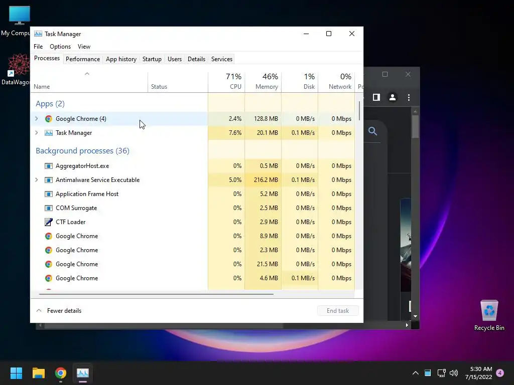The height and width of the screenshot is (385, 514).
Task: Select the Background processes (36) header
Action: click(x=83, y=151)
